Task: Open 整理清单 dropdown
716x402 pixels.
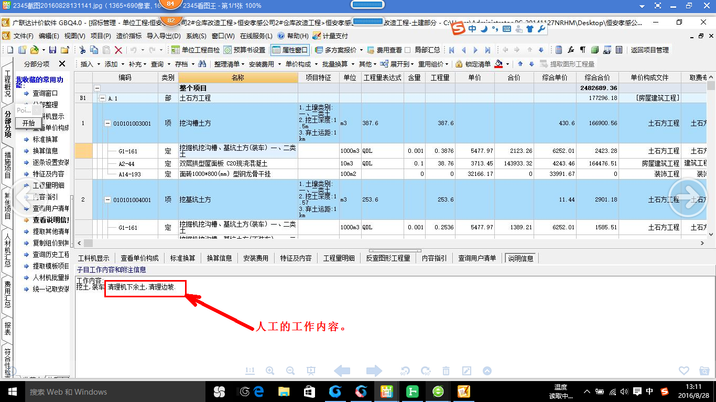Action: (x=229, y=64)
